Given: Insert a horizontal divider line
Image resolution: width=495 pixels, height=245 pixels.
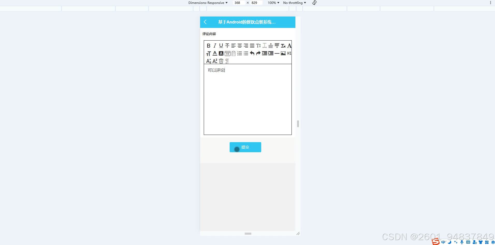Looking at the screenshot, I should click(277, 53).
